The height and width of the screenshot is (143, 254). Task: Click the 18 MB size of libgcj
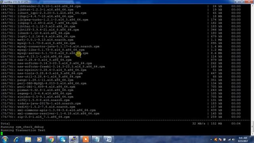point(217,16)
